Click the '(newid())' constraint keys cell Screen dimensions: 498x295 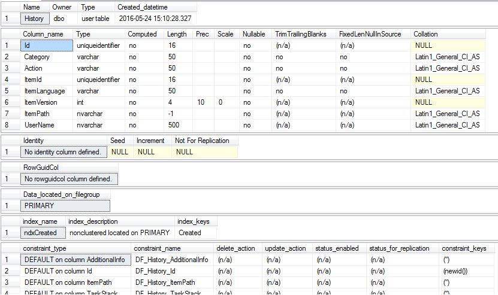tap(468, 272)
